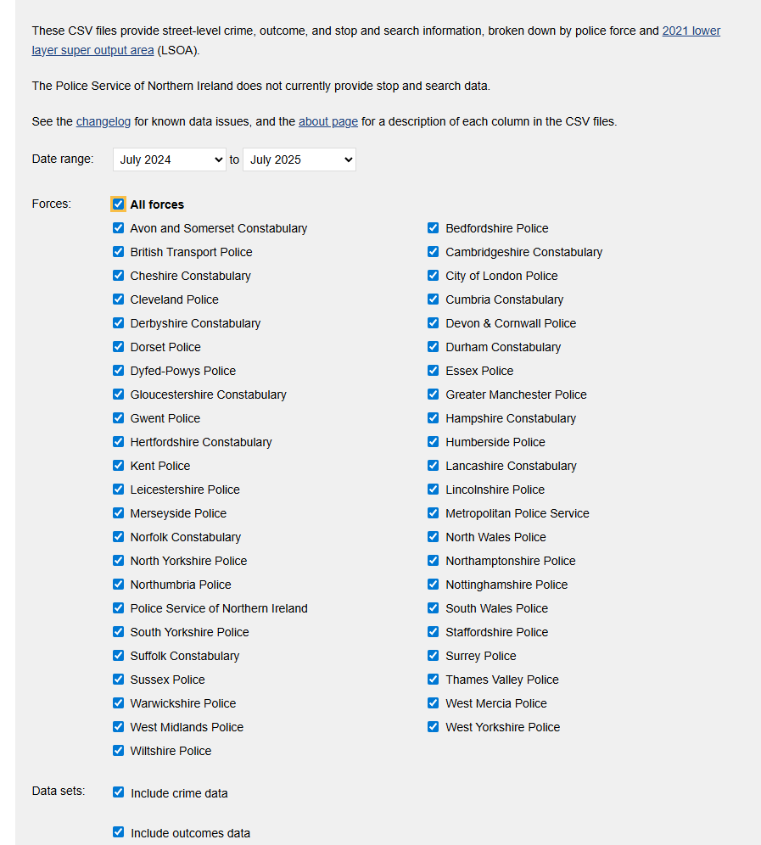Toggle Dyfed-Powys Police checkbox
761x845 pixels.
point(118,371)
